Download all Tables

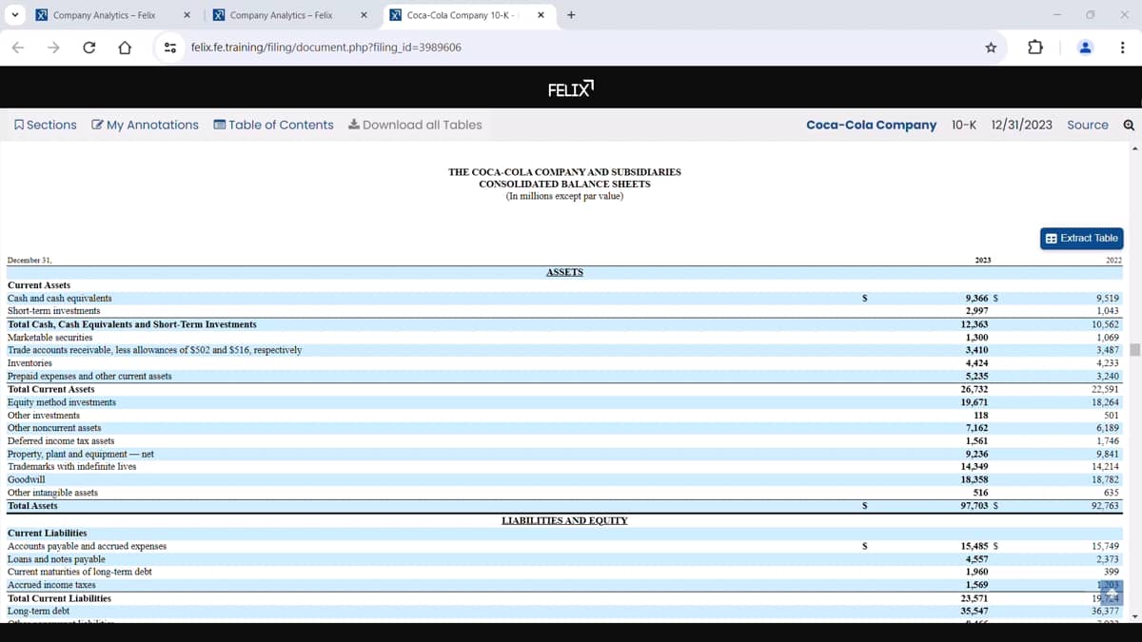415,125
